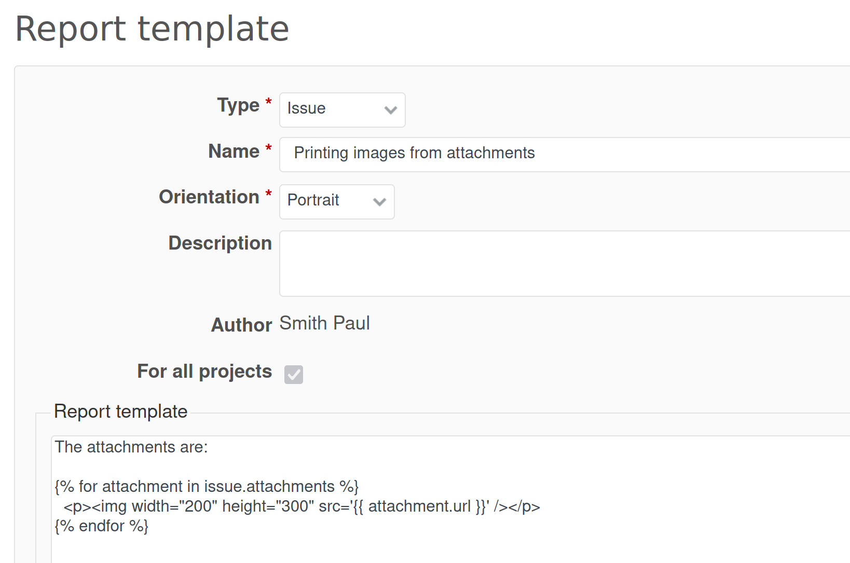Click the Type field label
This screenshot has width=850, height=563.
click(238, 105)
